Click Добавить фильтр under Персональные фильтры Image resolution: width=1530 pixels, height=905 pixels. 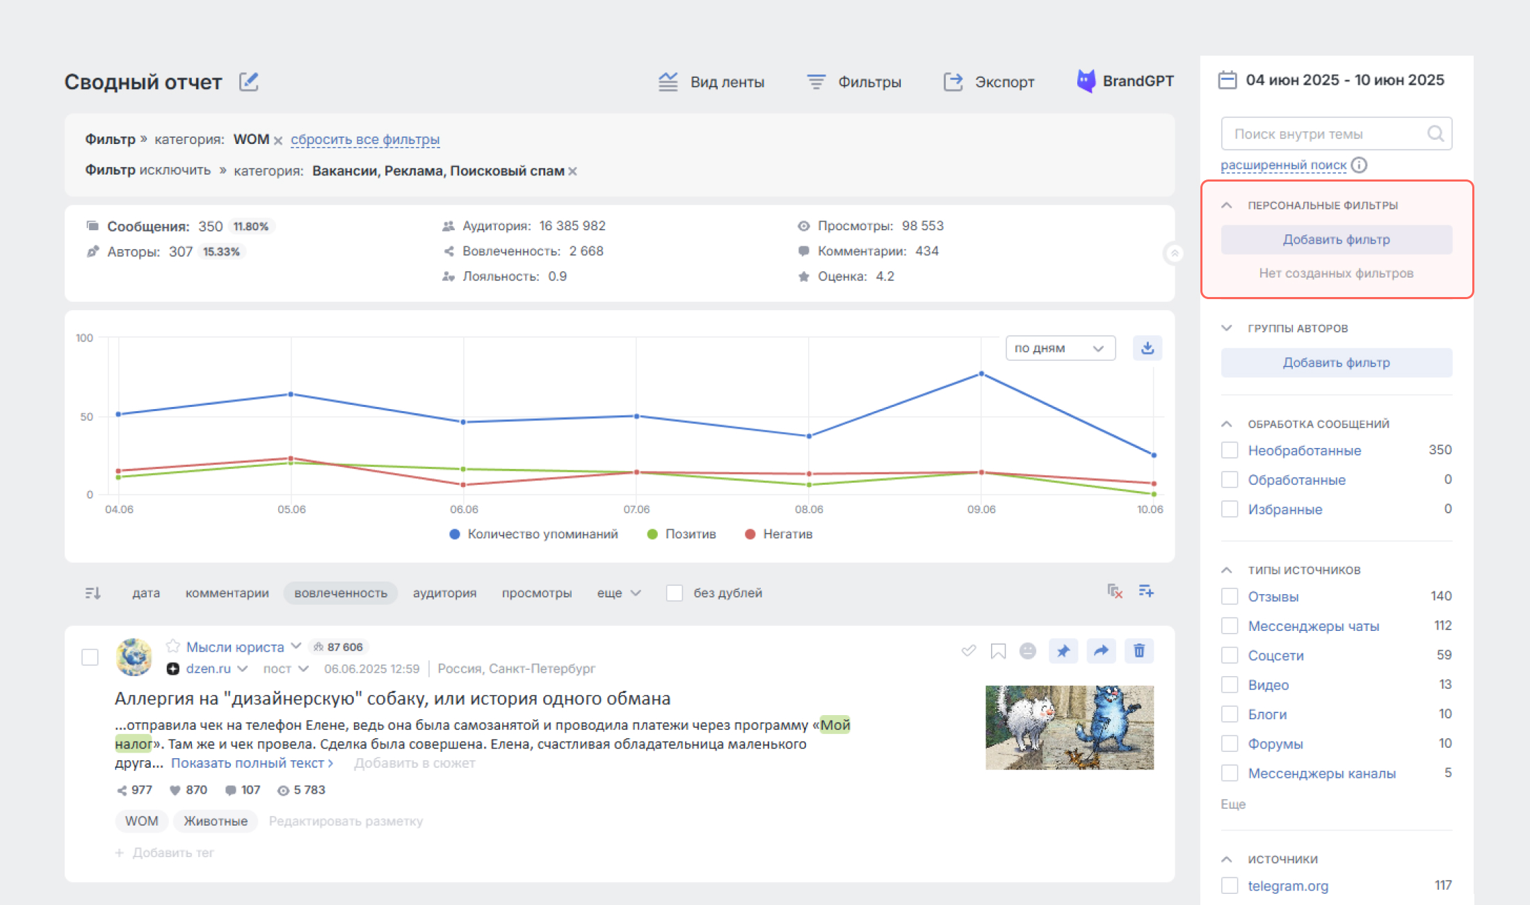pos(1336,239)
